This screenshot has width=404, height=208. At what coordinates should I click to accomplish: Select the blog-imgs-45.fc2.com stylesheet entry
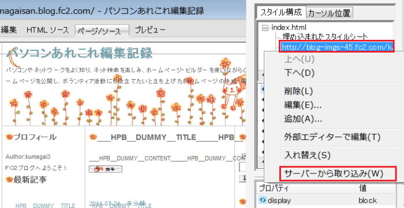pos(336,47)
